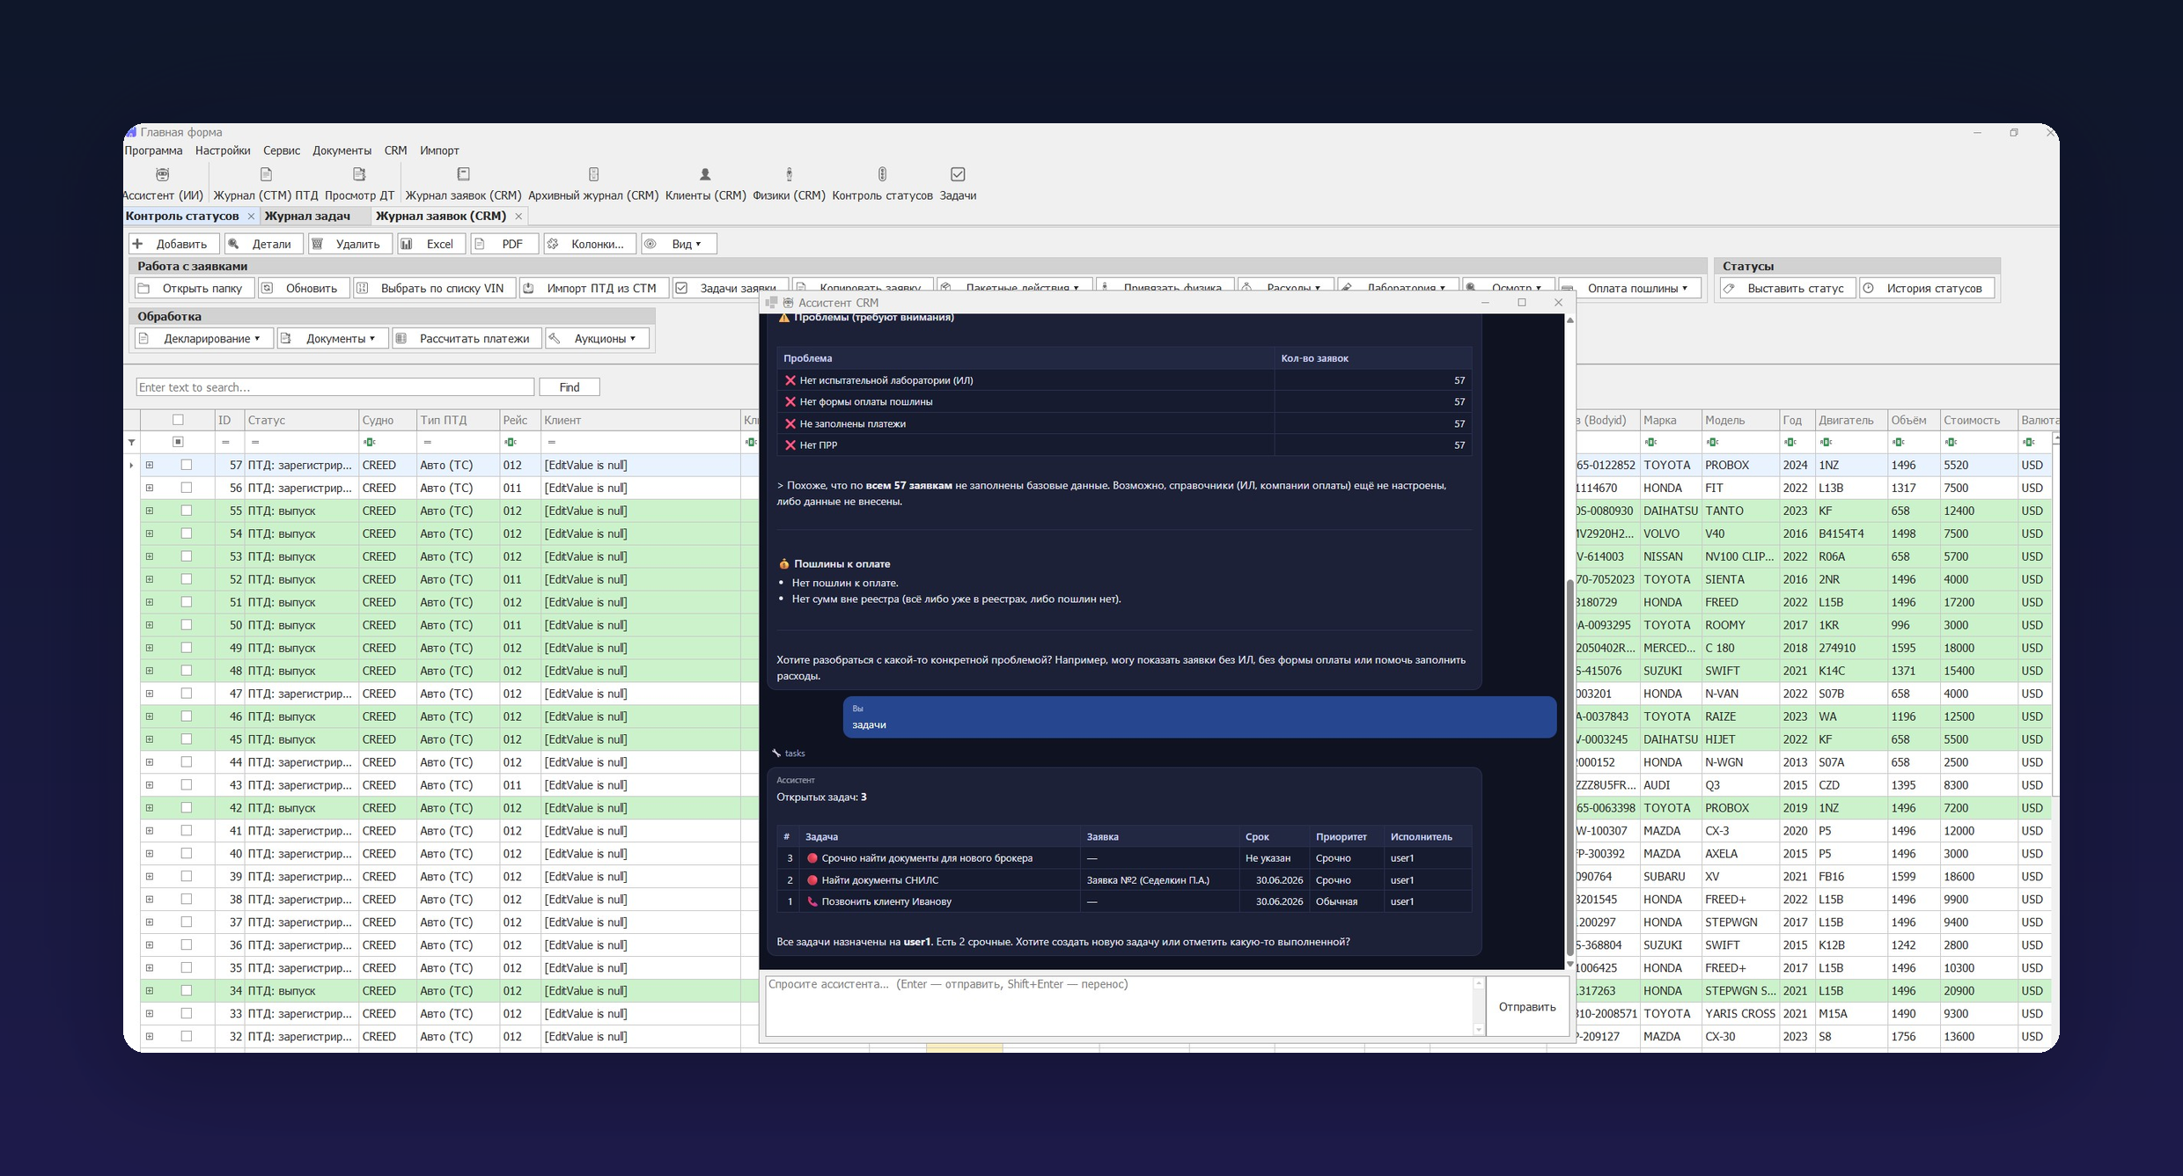Click Отправить in Ассистент CRM window
This screenshot has width=2183, height=1176.
pyautogui.click(x=1527, y=1007)
